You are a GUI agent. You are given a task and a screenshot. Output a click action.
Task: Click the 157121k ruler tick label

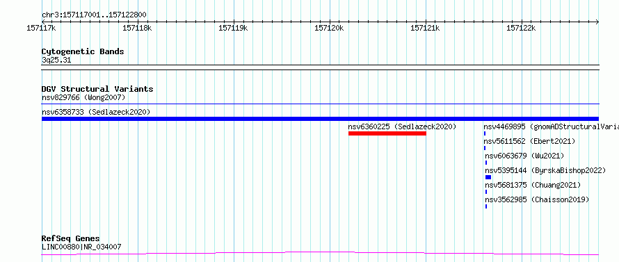point(426,28)
